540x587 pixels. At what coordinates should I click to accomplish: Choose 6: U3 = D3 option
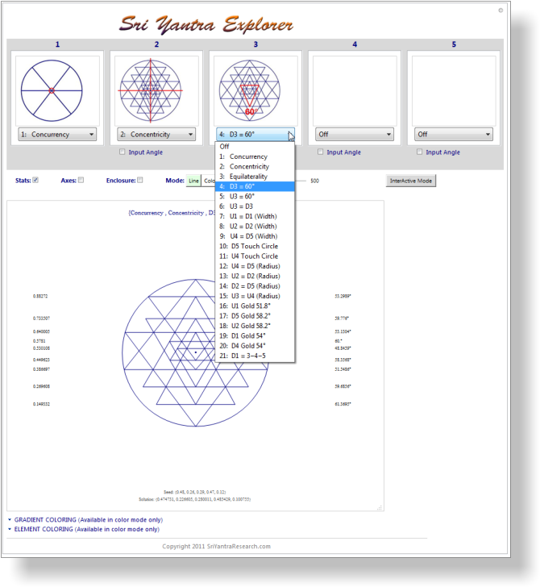point(255,206)
